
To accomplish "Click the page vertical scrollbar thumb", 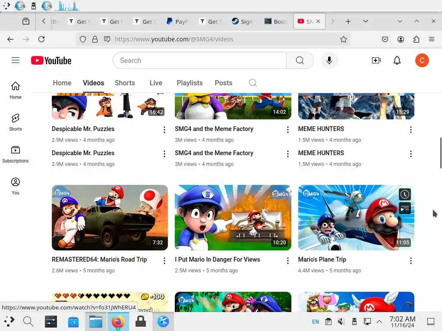I will coord(440,153).
